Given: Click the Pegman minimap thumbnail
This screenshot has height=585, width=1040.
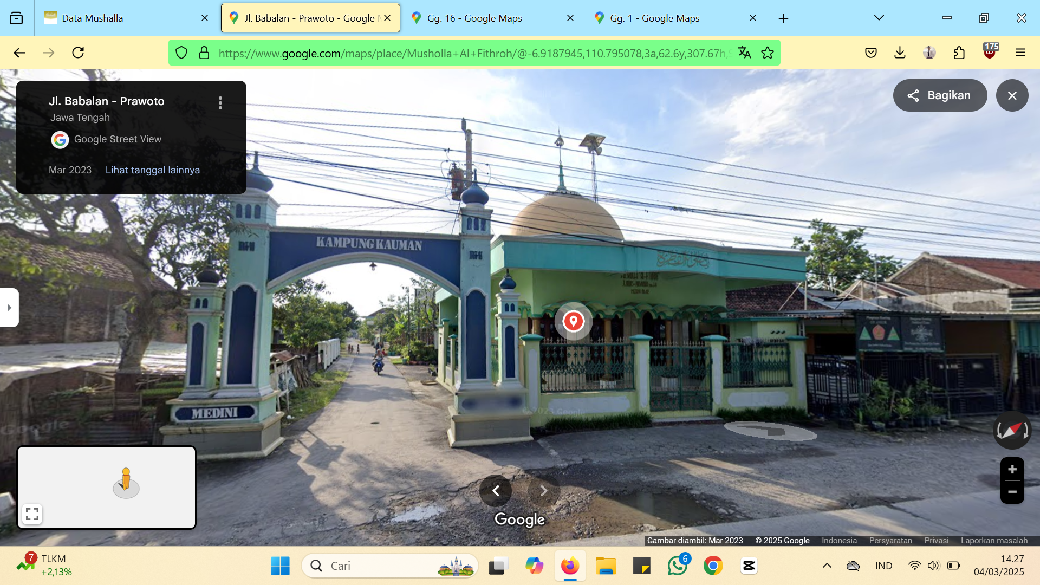Looking at the screenshot, I should tap(106, 487).
